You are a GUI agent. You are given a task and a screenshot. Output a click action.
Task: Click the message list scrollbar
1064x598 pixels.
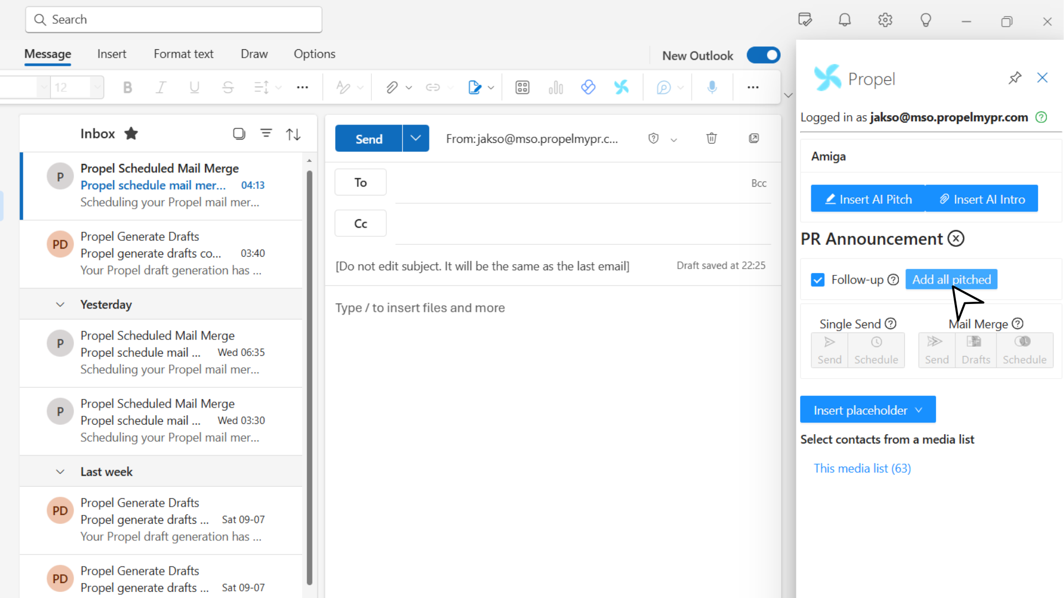click(309, 377)
